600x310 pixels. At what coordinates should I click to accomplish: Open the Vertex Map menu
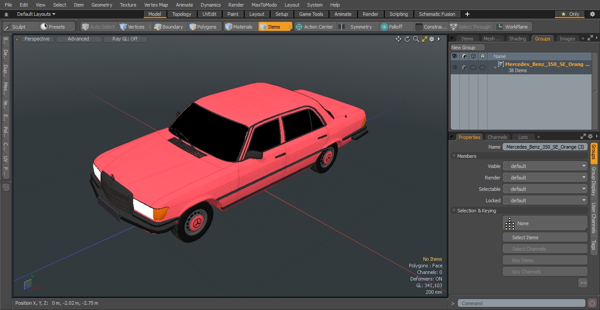click(156, 5)
